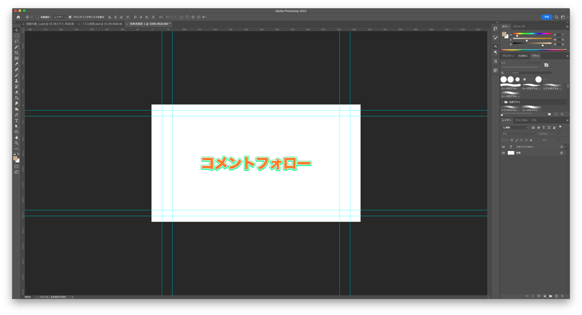Click the Home icon in options bar
The image size is (582, 315).
pyautogui.click(x=18, y=17)
